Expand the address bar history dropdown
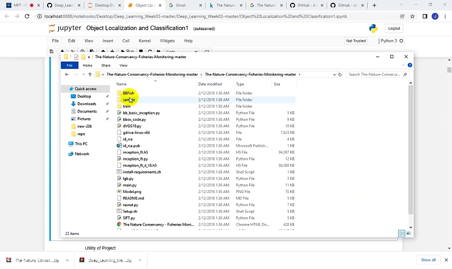452x269 pixels. pyautogui.click(x=334, y=75)
